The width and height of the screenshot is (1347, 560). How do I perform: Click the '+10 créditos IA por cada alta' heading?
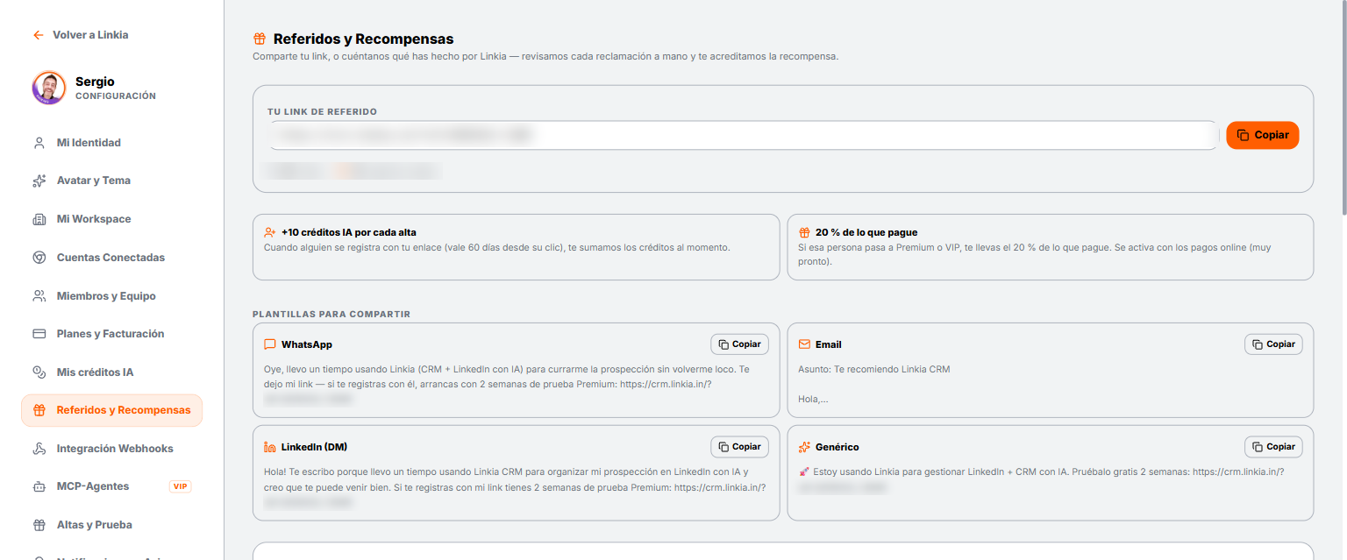[x=349, y=233]
